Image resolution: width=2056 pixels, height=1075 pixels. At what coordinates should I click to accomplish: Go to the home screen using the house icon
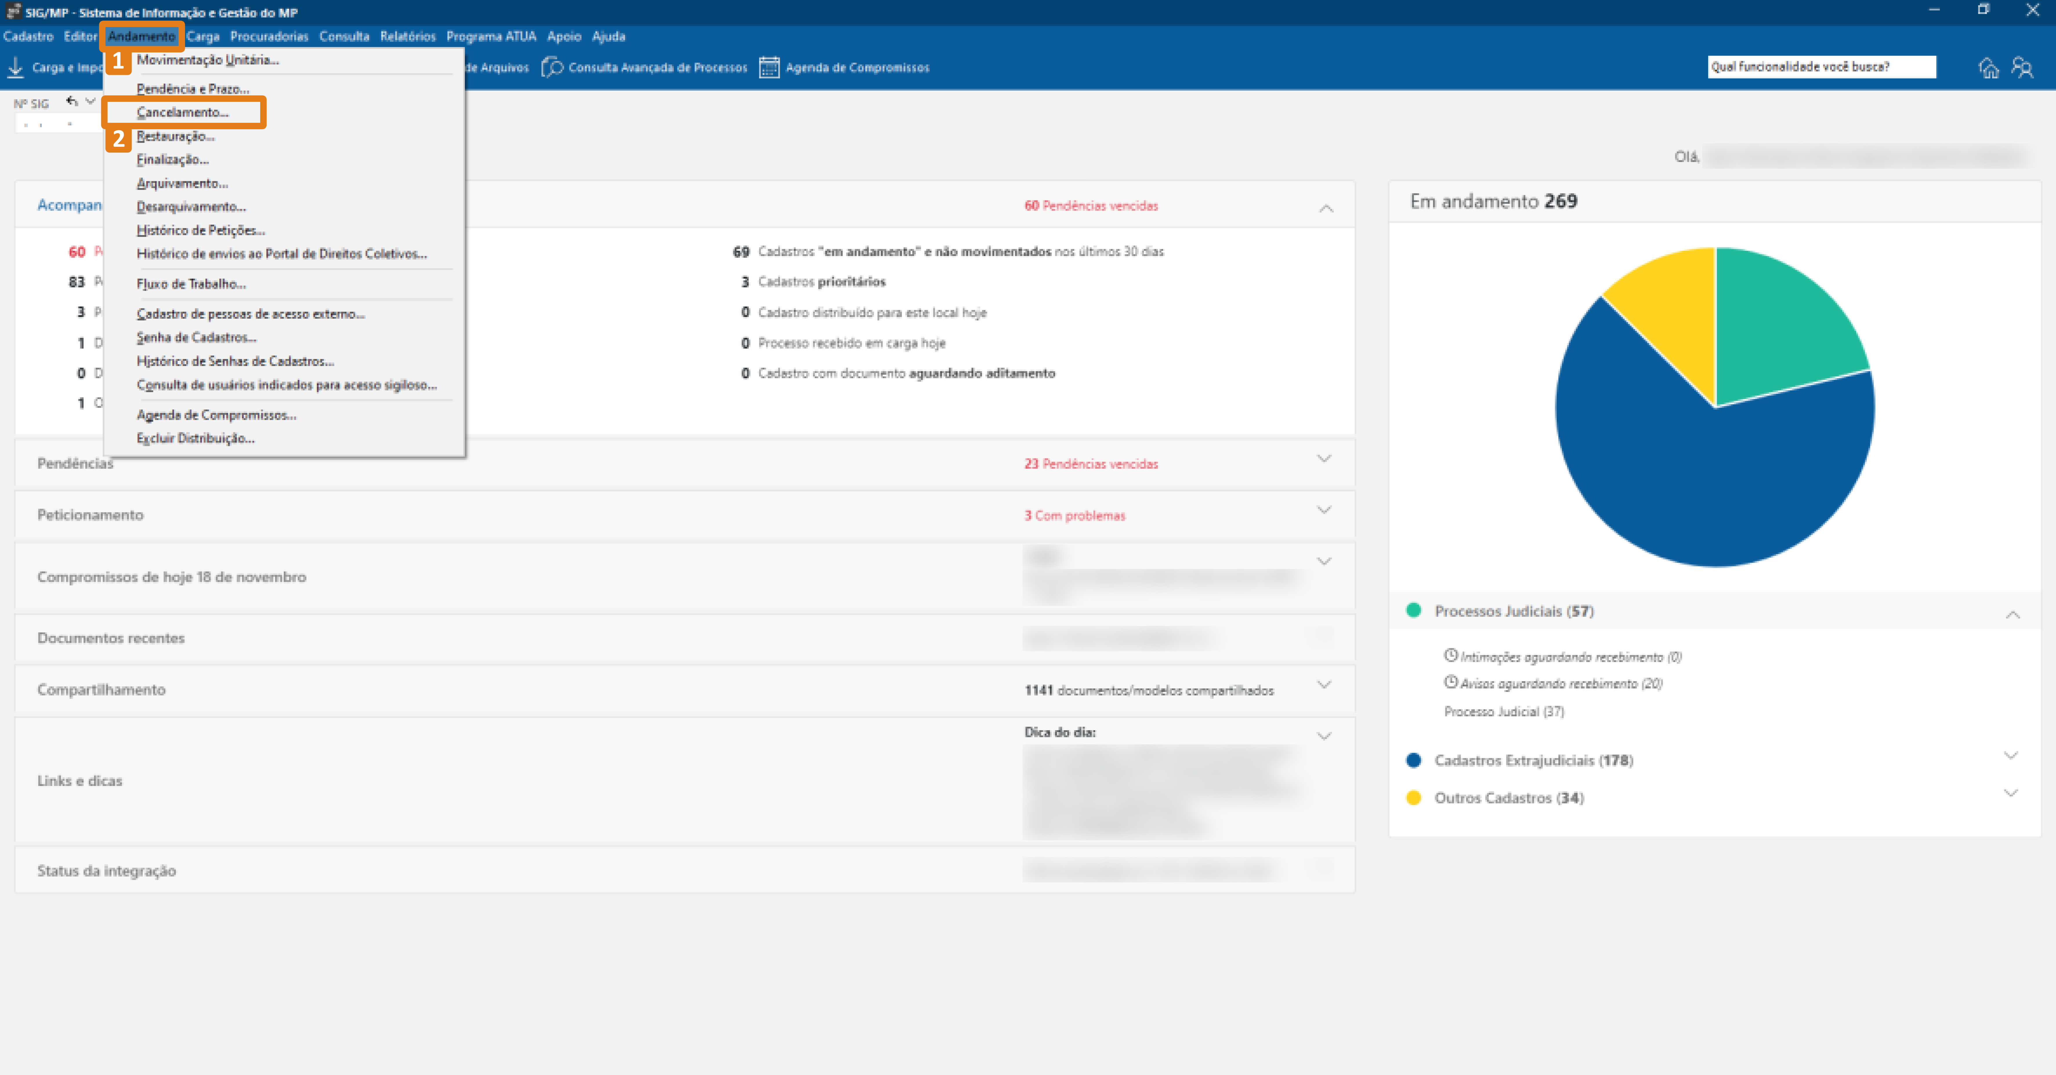(x=1989, y=68)
